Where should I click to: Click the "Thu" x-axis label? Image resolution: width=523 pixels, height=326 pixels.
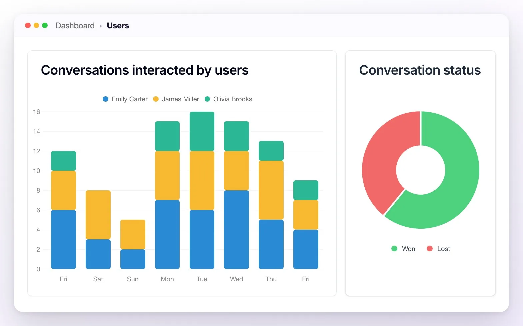271,279
